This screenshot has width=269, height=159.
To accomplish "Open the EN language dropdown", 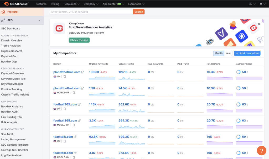I will click(252, 4).
